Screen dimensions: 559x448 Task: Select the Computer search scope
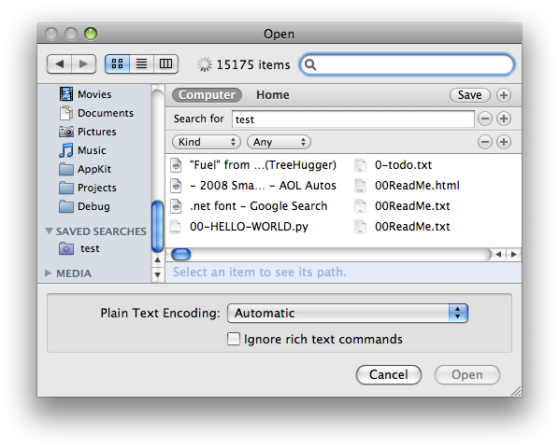click(207, 95)
